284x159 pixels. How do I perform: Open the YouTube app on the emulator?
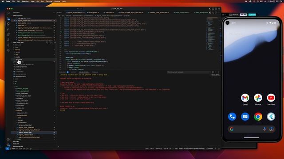pyautogui.click(x=271, y=98)
